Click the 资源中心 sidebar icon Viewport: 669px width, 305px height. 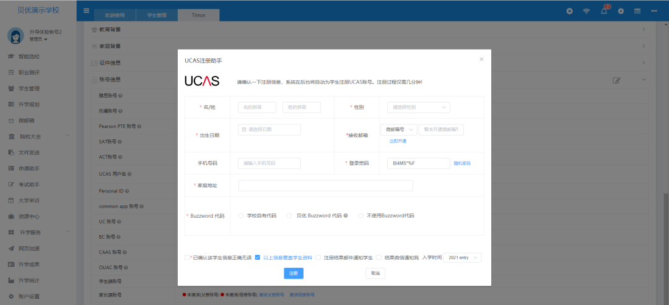12,217
